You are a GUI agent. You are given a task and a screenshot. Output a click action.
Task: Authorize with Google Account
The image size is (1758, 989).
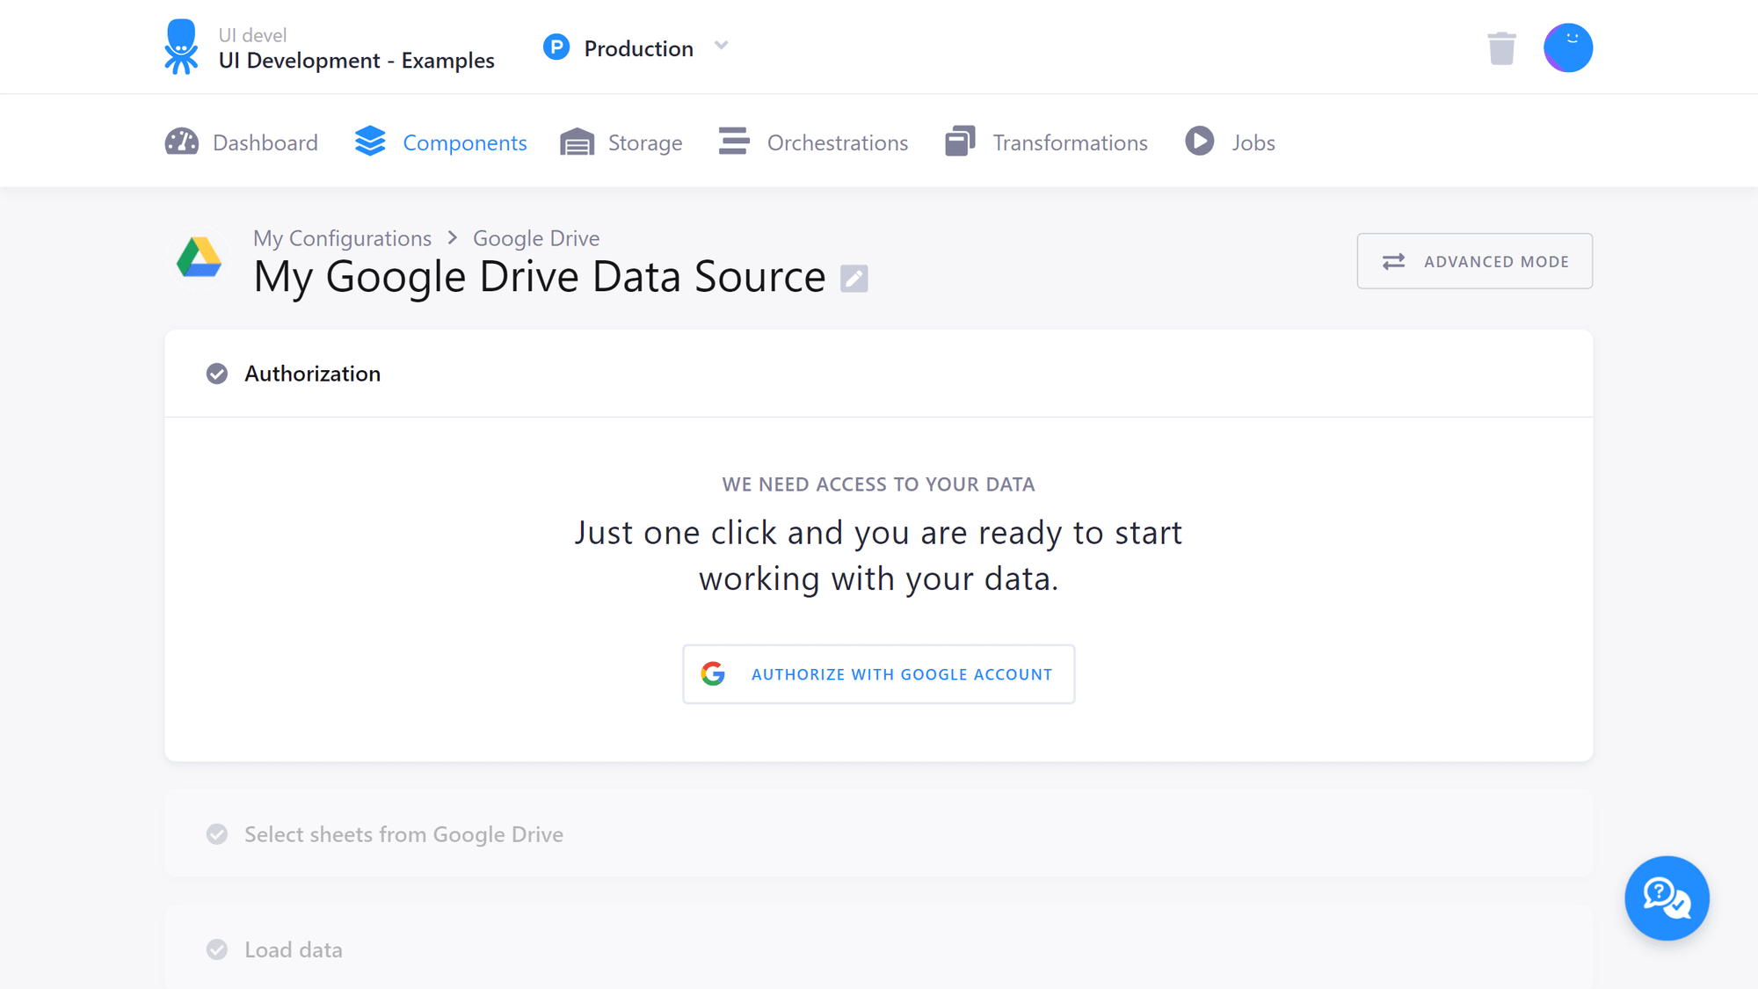[878, 673]
